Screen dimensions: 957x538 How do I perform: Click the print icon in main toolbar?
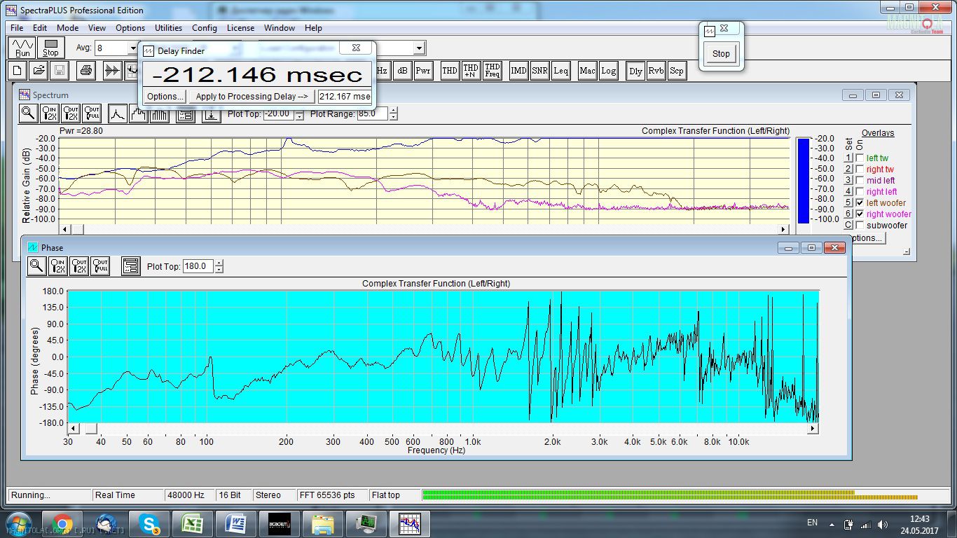[x=85, y=71]
